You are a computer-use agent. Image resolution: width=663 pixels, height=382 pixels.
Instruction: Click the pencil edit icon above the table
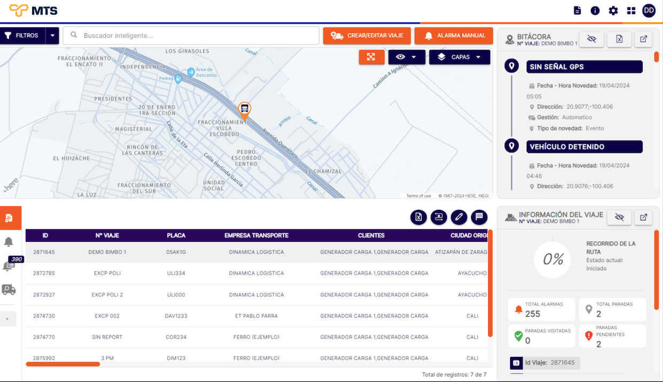[x=458, y=217]
